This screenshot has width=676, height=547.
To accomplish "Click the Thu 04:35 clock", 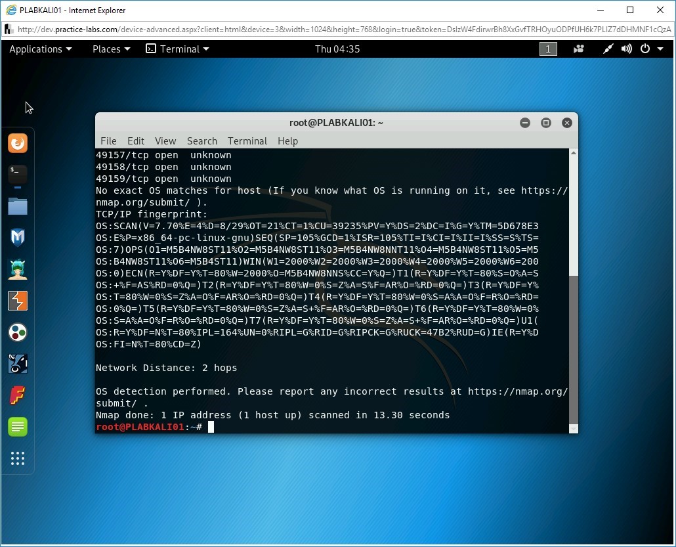I will [337, 49].
